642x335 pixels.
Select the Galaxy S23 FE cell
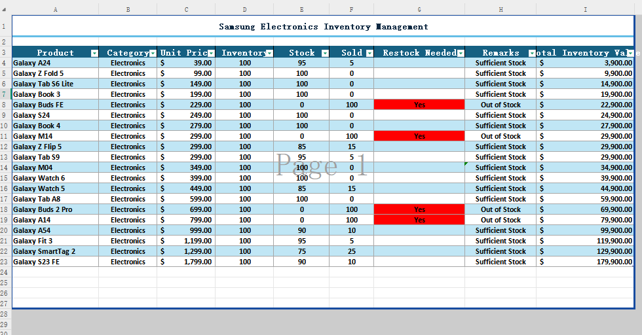click(x=55, y=262)
